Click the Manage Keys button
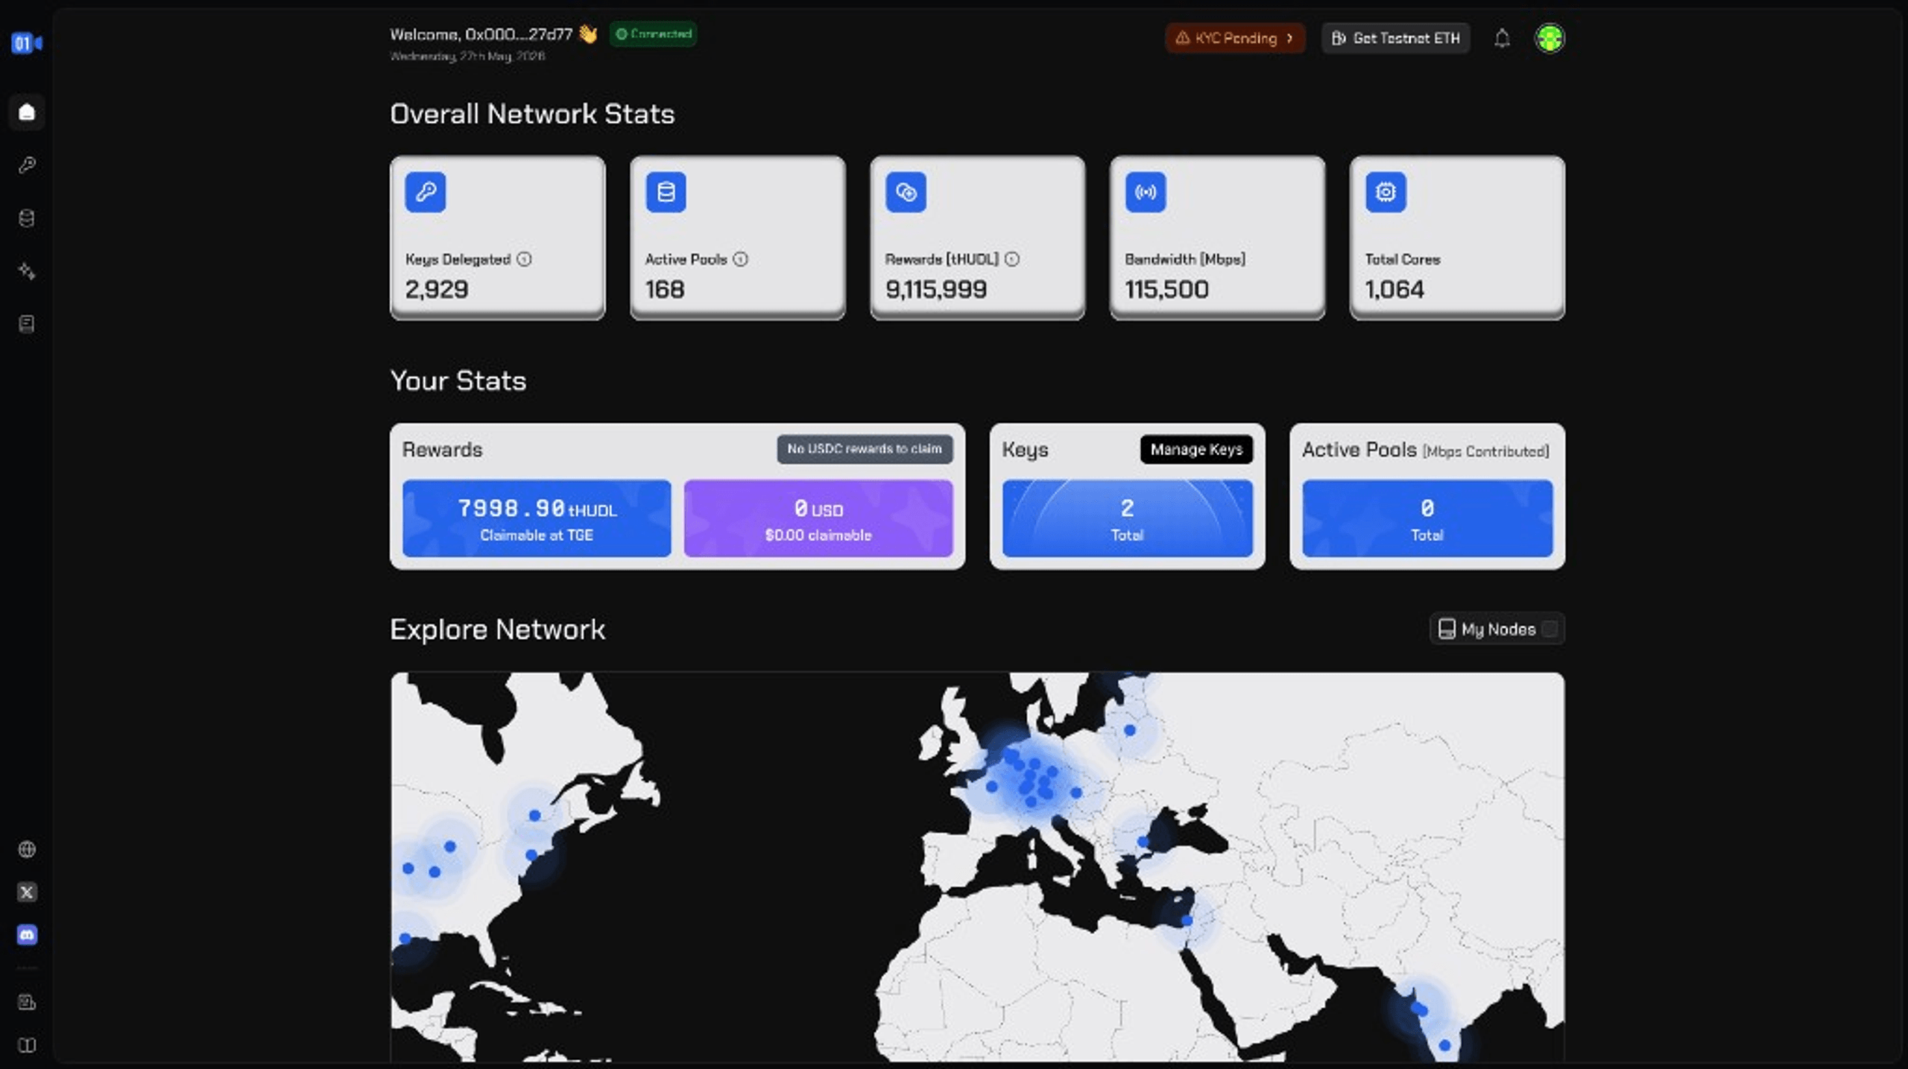The image size is (1908, 1069). 1196,449
